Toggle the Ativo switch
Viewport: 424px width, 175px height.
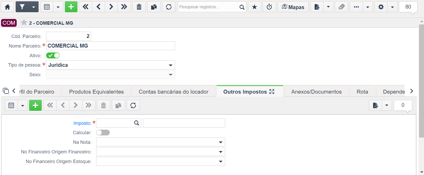tap(53, 55)
